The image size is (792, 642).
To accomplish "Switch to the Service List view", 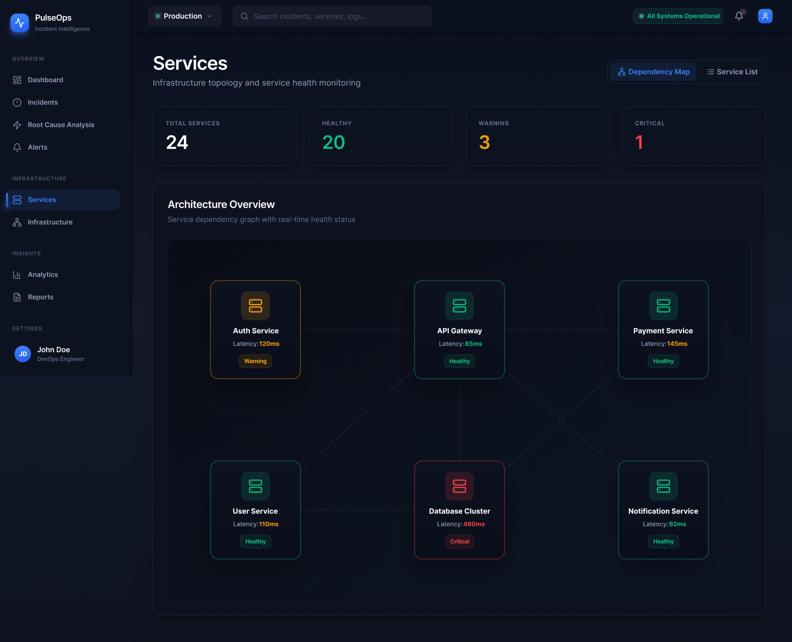I will tap(732, 72).
